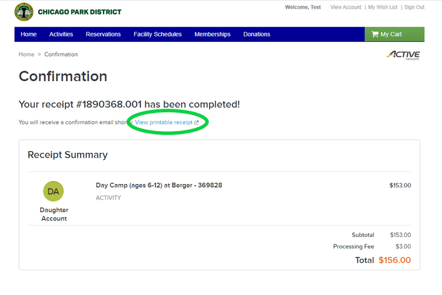Click the Processing Fee label
The width and height of the screenshot is (442, 295).
click(x=353, y=247)
